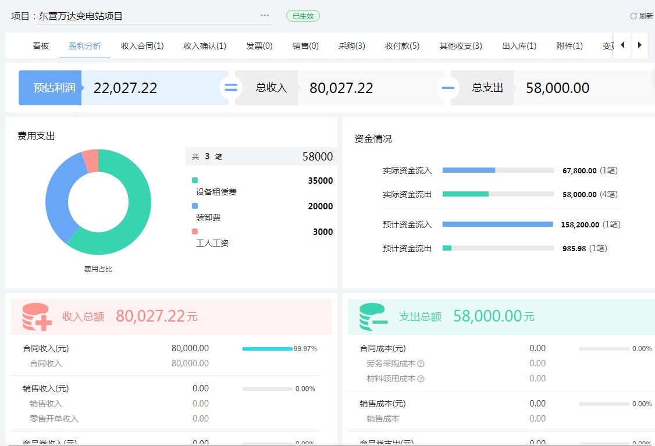Click the 预计资金流入 progress bar
Viewport: 655px width, 446px height.
click(498, 224)
